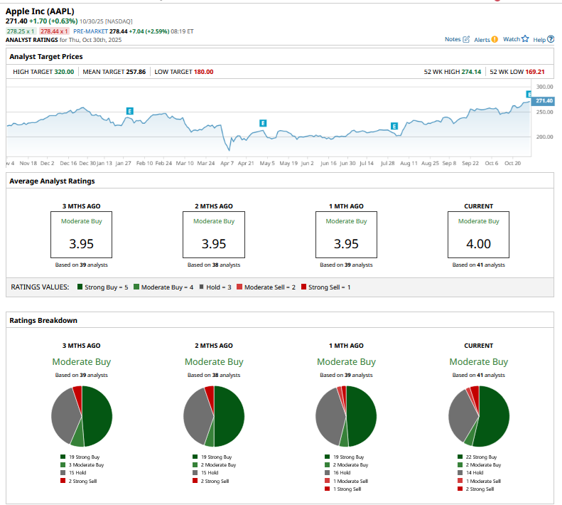Click the Watch star icon
Viewport: 562px width, 505px height.
(525, 39)
